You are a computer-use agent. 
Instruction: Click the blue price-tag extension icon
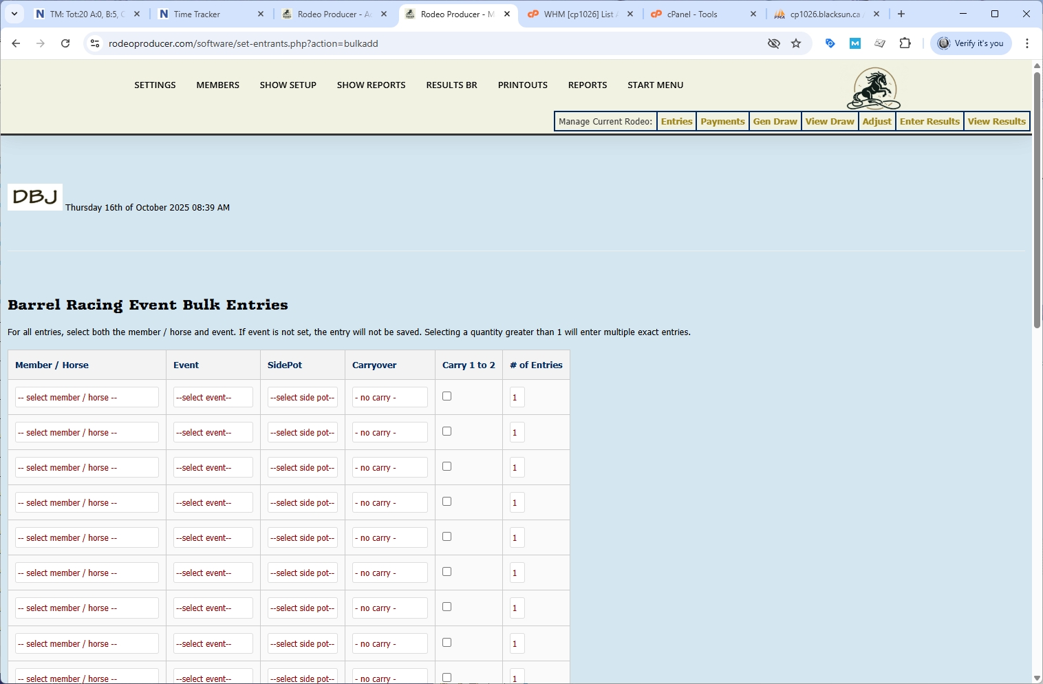pos(830,43)
